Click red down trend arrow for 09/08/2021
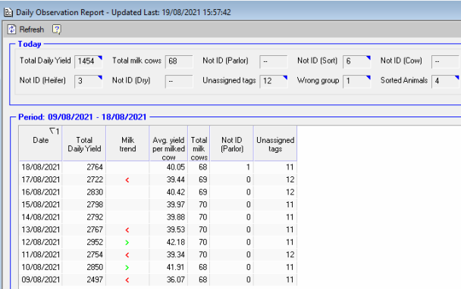The image size is (461, 289). [x=127, y=280]
